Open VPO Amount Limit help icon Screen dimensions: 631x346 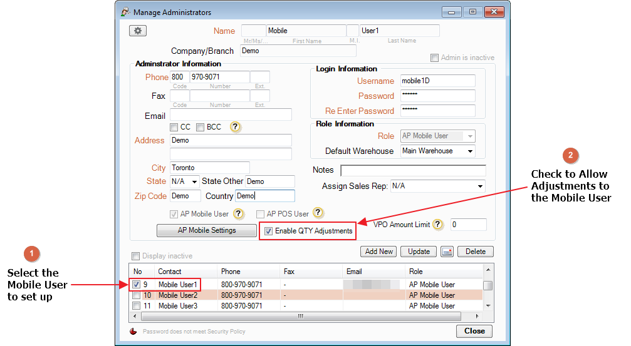(437, 225)
